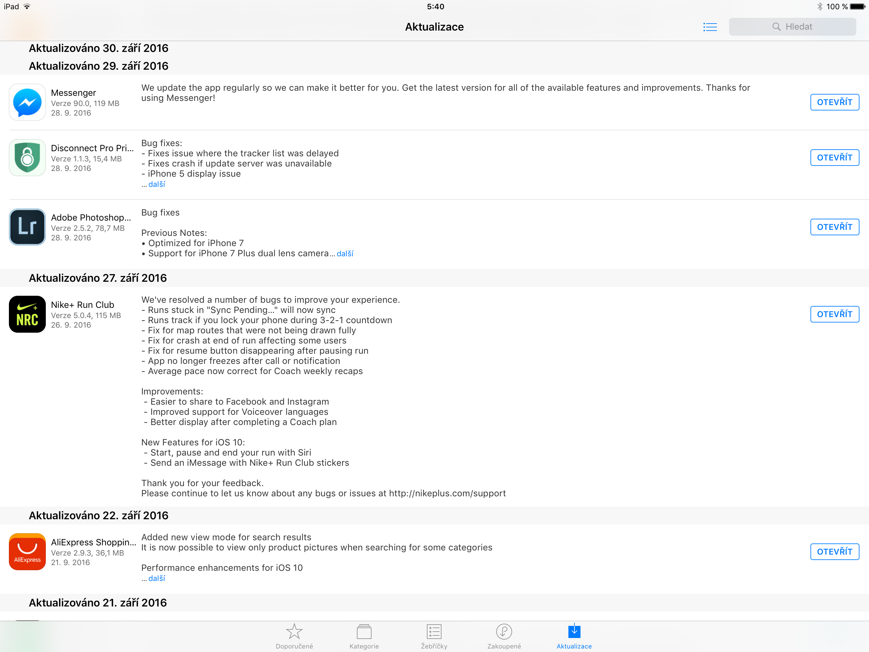Tap the AliExpress Shoppin... app name
The height and width of the screenshot is (652, 869).
(94, 542)
